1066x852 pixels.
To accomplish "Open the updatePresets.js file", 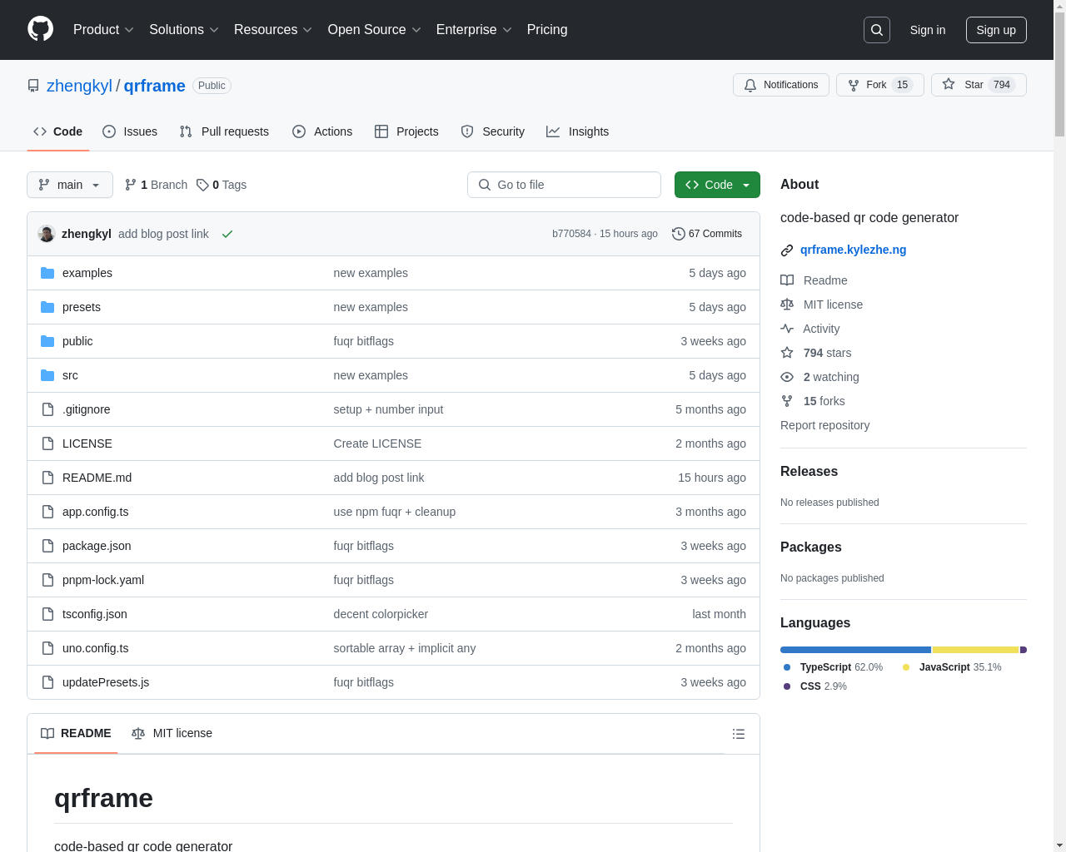I will [x=106, y=682].
